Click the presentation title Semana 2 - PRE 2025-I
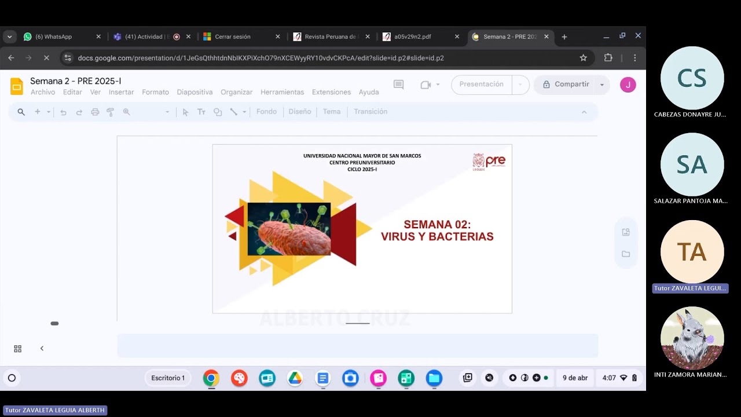 (x=76, y=81)
